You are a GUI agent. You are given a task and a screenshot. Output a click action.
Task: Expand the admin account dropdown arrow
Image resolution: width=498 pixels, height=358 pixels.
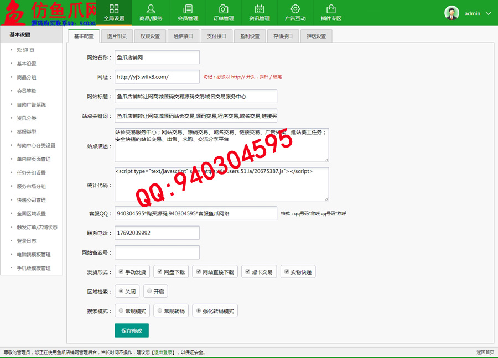pyautogui.click(x=488, y=13)
